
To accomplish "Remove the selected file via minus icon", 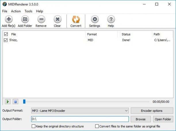I will pos(41,19).
